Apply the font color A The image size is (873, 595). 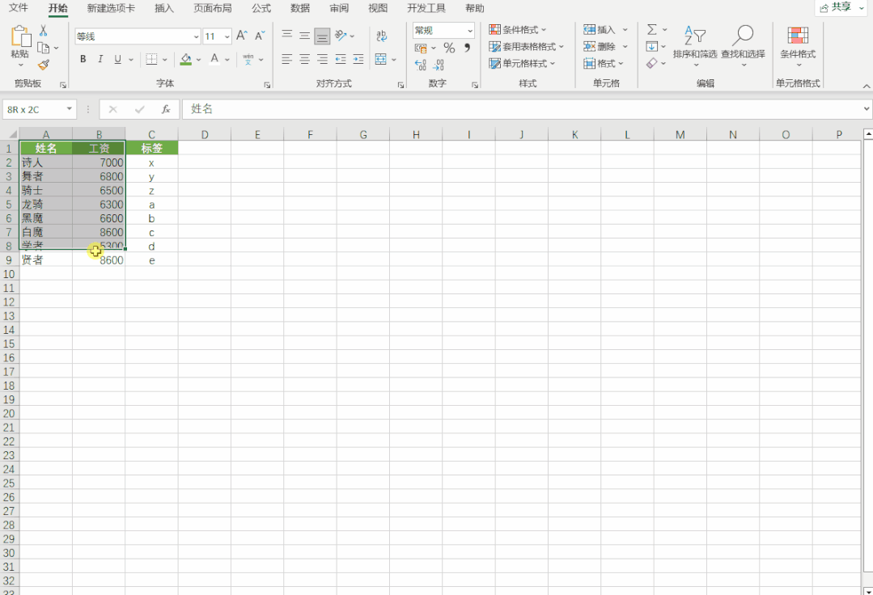tap(214, 59)
